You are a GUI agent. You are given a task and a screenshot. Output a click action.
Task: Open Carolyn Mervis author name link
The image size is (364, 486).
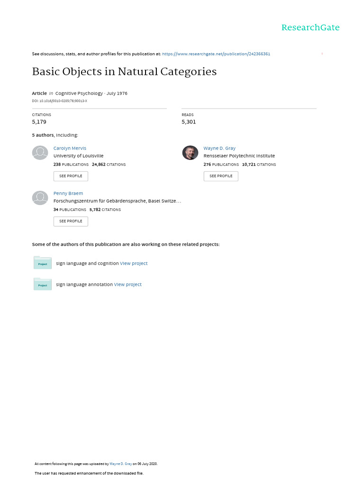(x=70, y=148)
